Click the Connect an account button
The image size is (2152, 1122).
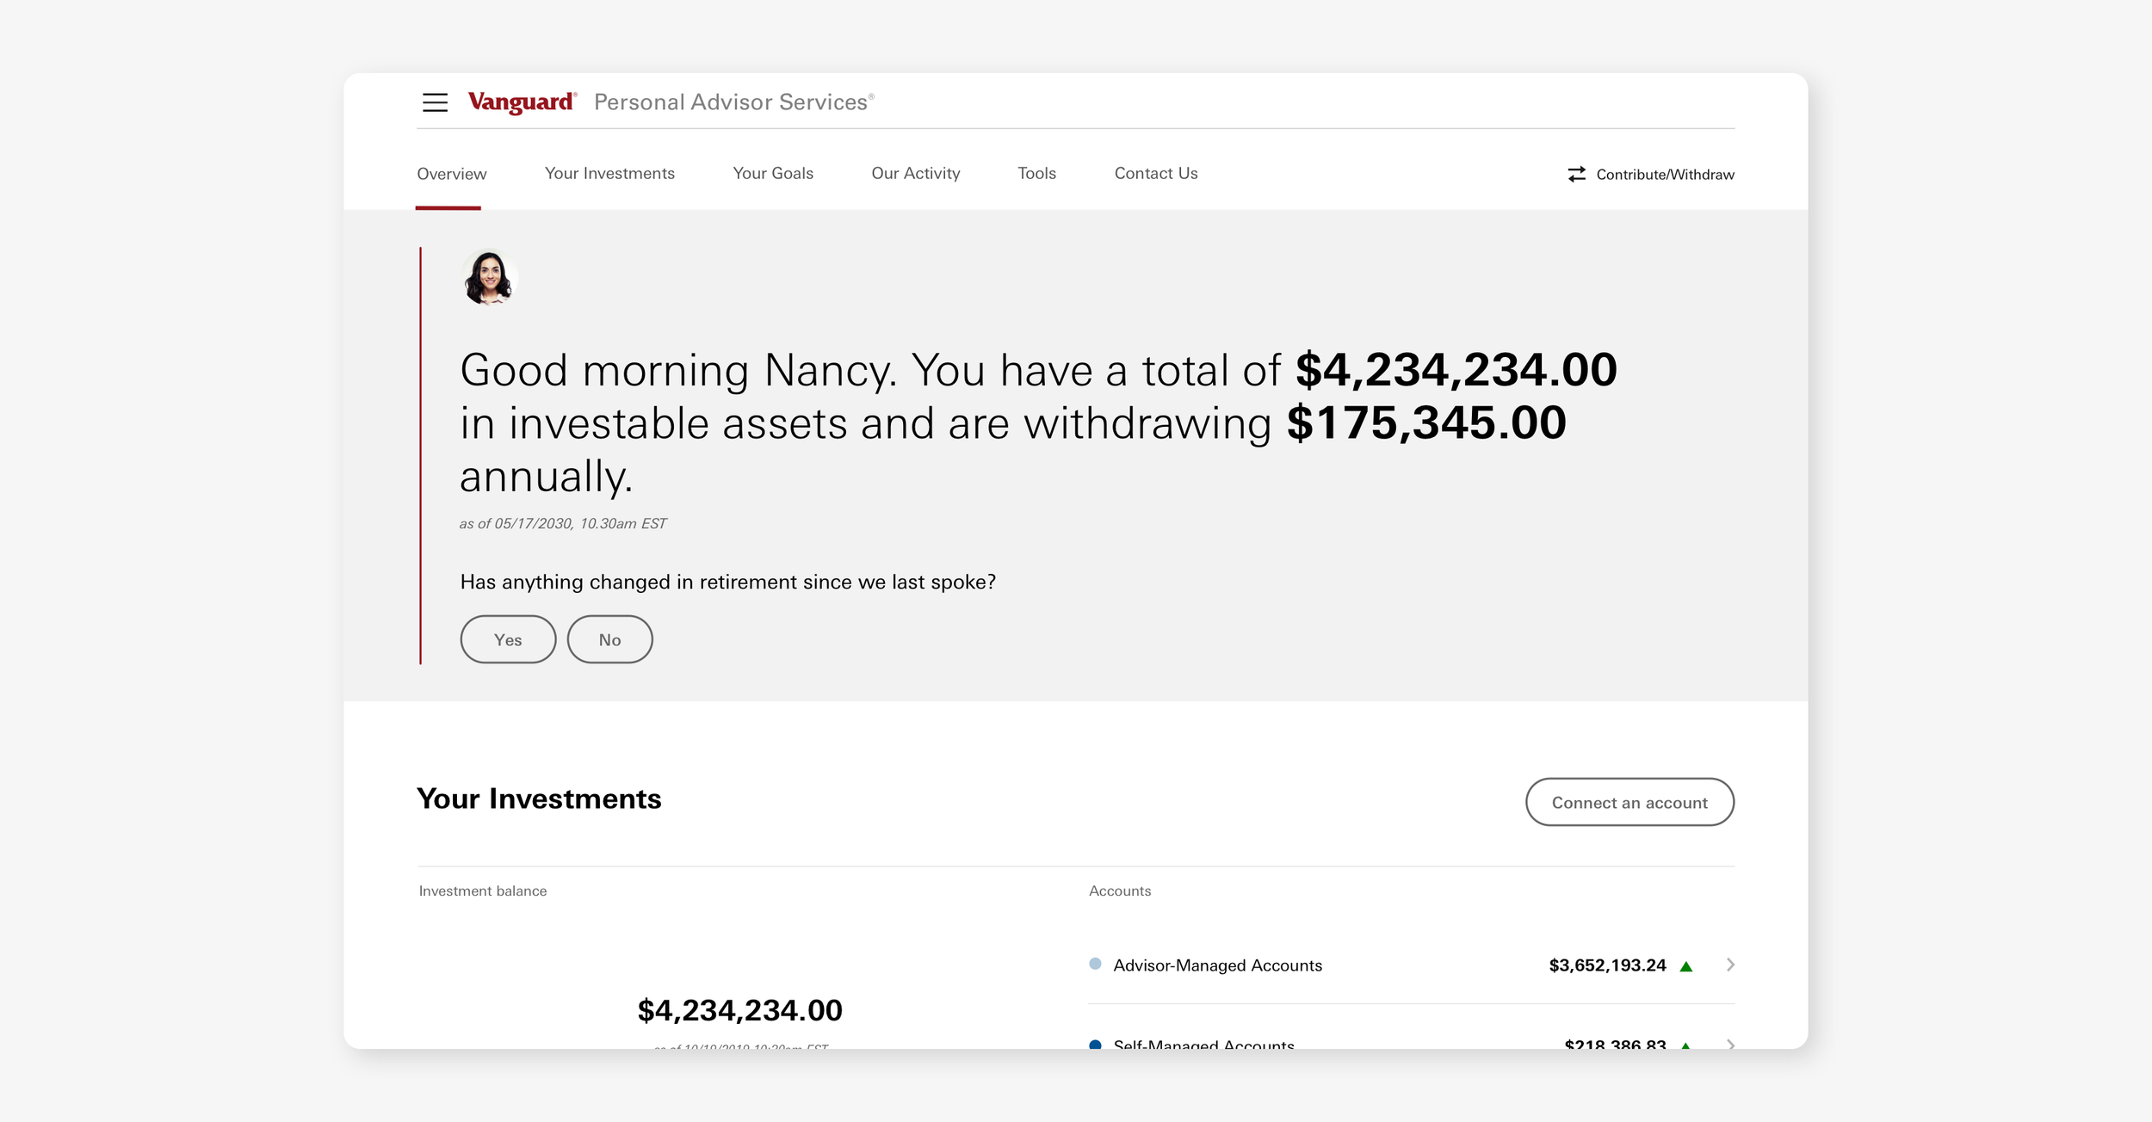coord(1629,802)
